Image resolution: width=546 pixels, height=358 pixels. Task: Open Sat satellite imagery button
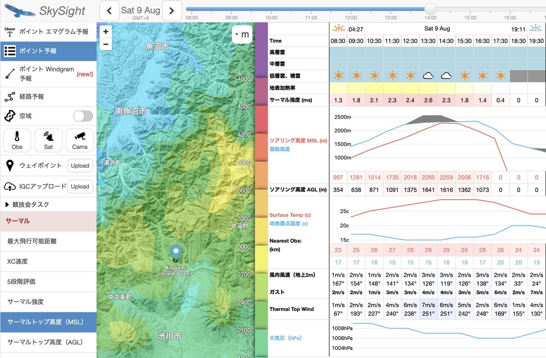tap(49, 140)
